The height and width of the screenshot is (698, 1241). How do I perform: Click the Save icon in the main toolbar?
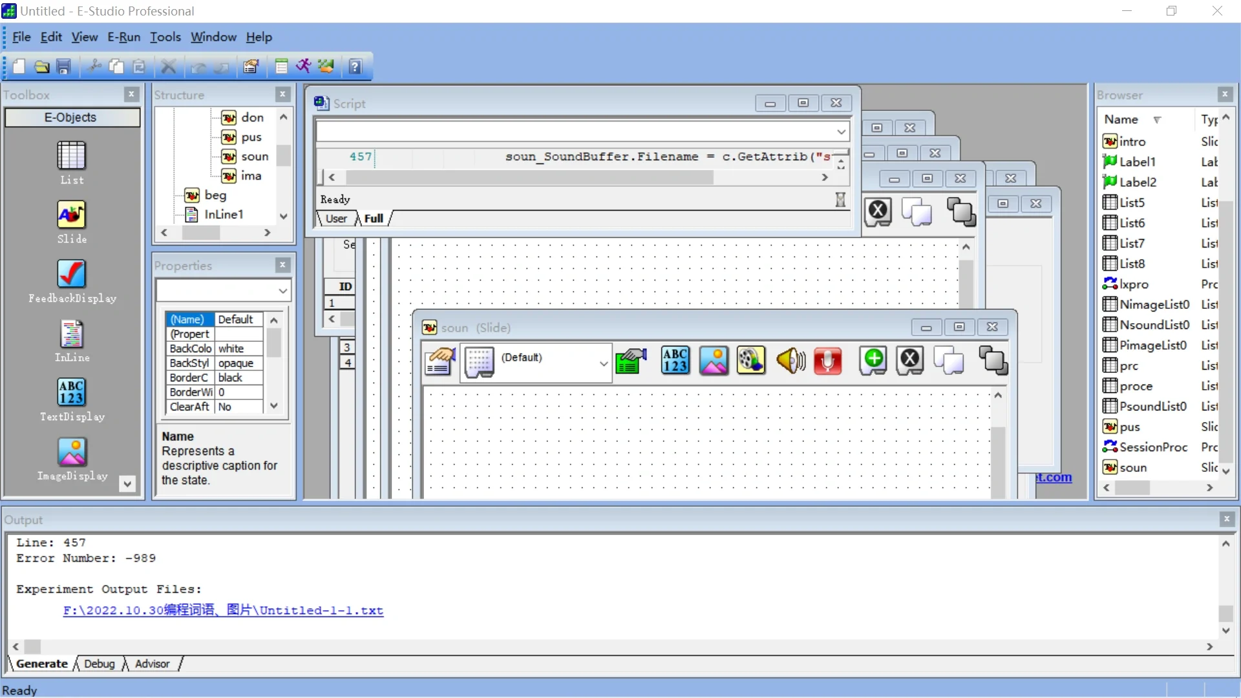(x=63, y=66)
